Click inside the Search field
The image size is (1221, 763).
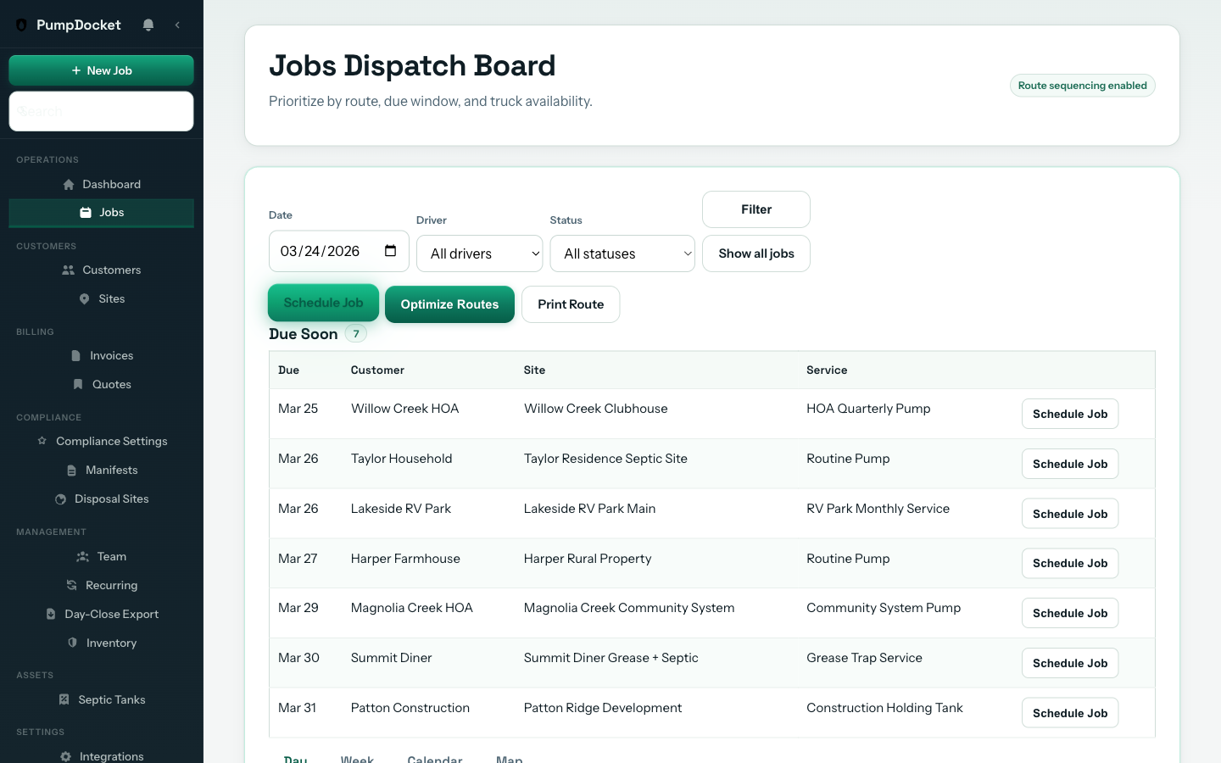tap(101, 111)
